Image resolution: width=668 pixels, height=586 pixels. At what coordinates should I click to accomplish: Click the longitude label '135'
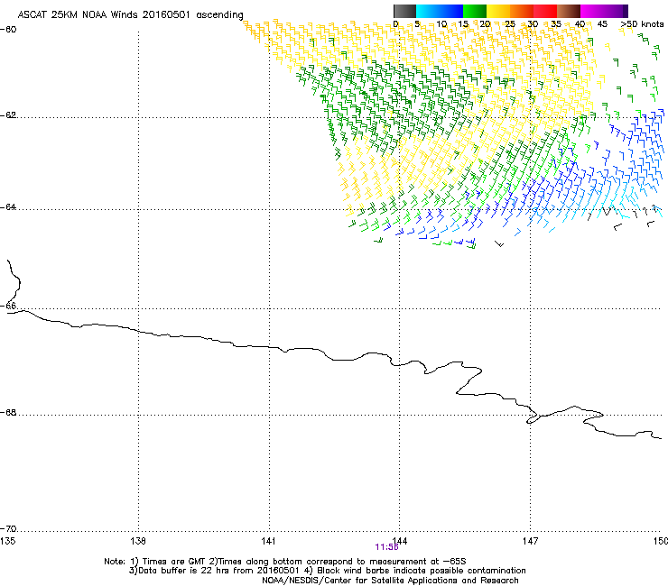pyautogui.click(x=7, y=541)
